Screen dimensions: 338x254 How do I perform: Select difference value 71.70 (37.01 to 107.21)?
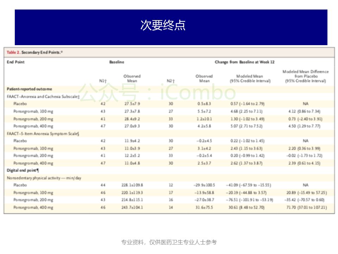click(307, 207)
